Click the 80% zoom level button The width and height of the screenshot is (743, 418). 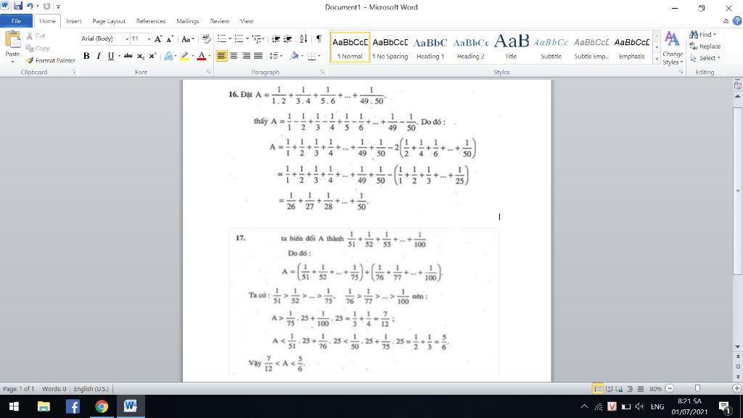[x=655, y=389]
